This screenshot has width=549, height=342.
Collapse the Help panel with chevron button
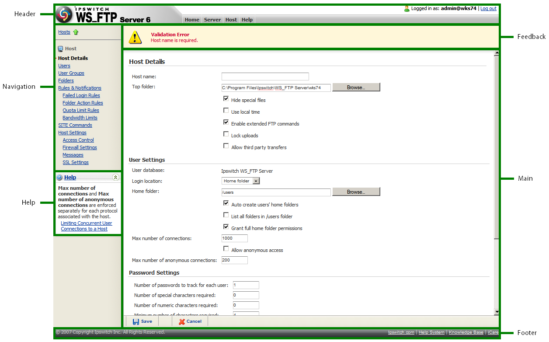coord(115,177)
